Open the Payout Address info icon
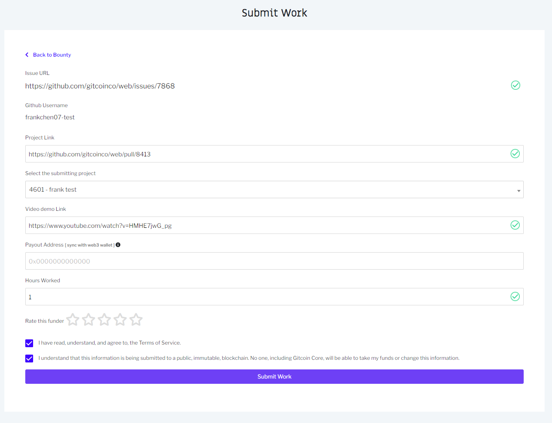Viewport: 552px width, 423px height. (118, 245)
